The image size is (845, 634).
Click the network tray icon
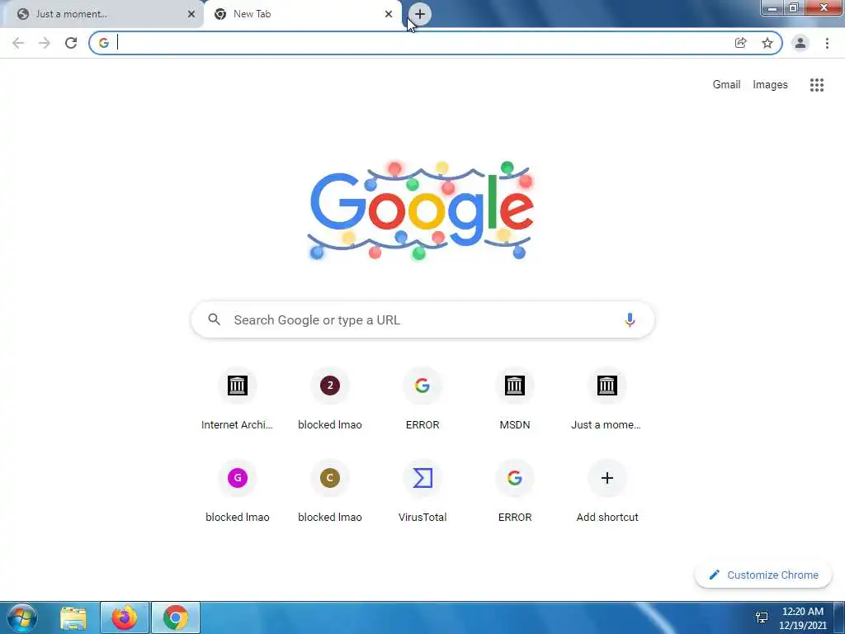tap(762, 617)
